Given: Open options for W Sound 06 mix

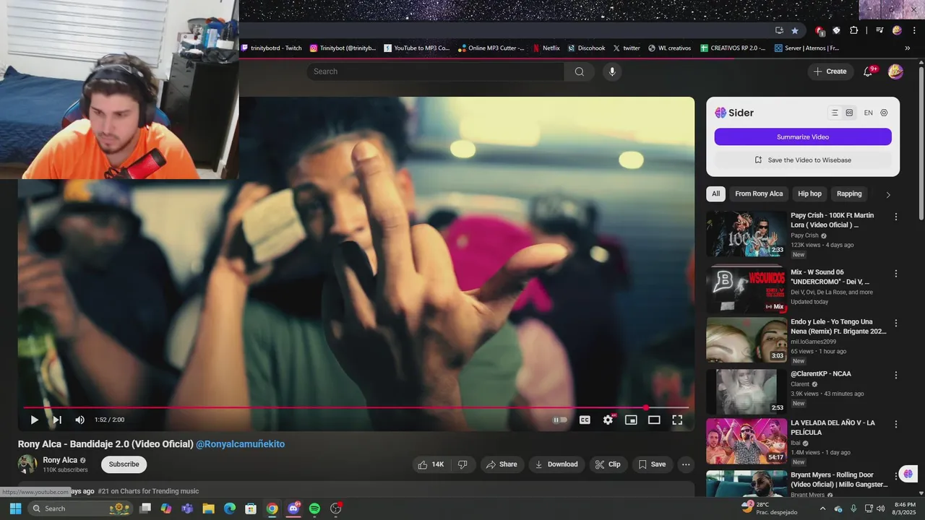Looking at the screenshot, I should pyautogui.click(x=896, y=274).
